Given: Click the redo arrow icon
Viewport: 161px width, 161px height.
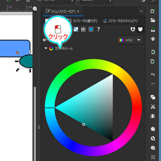Looking at the screenshot, I should tap(153, 84).
